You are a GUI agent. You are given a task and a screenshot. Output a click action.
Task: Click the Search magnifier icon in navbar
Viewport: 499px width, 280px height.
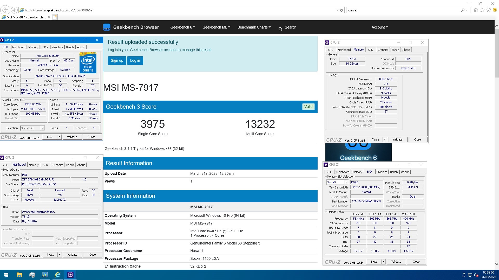pyautogui.click(x=280, y=29)
